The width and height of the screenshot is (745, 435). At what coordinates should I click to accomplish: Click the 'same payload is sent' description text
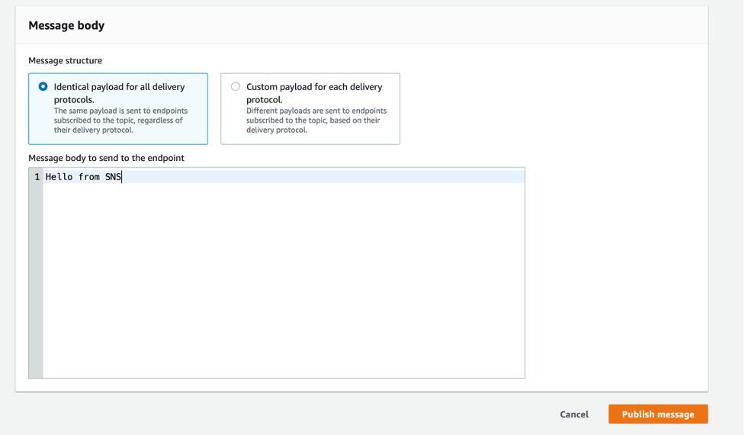(120, 121)
